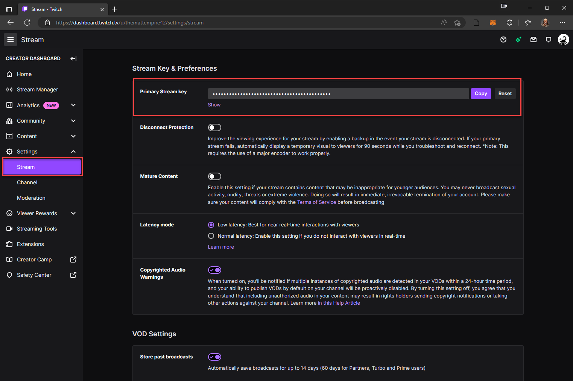Open the Help question mark icon

click(x=503, y=39)
